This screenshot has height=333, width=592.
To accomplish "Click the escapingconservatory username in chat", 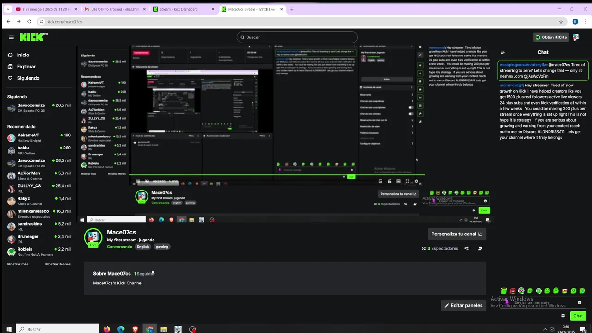I will coord(524,65).
